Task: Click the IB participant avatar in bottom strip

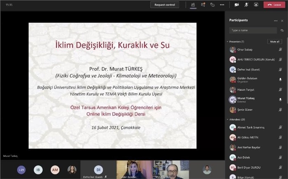Action: (x=38, y=170)
